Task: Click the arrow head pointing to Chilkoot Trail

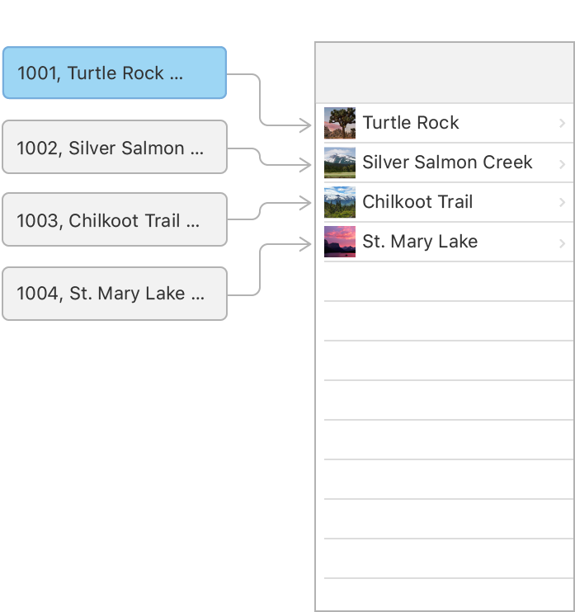Action: [x=306, y=203]
